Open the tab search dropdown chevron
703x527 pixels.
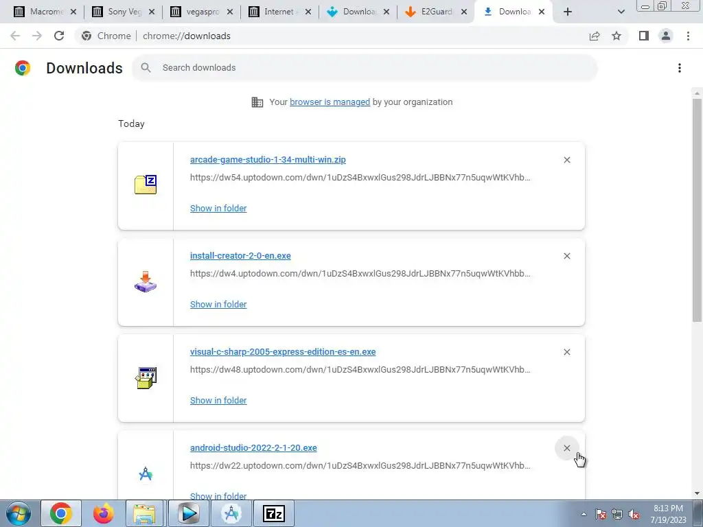point(621,12)
